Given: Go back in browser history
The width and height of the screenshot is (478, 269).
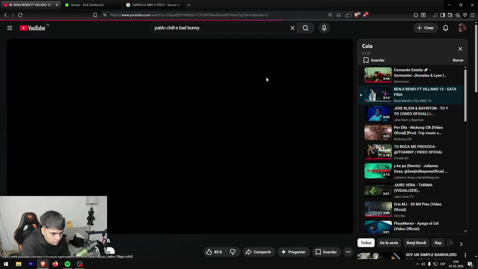Looking at the screenshot, I should click(5, 15).
